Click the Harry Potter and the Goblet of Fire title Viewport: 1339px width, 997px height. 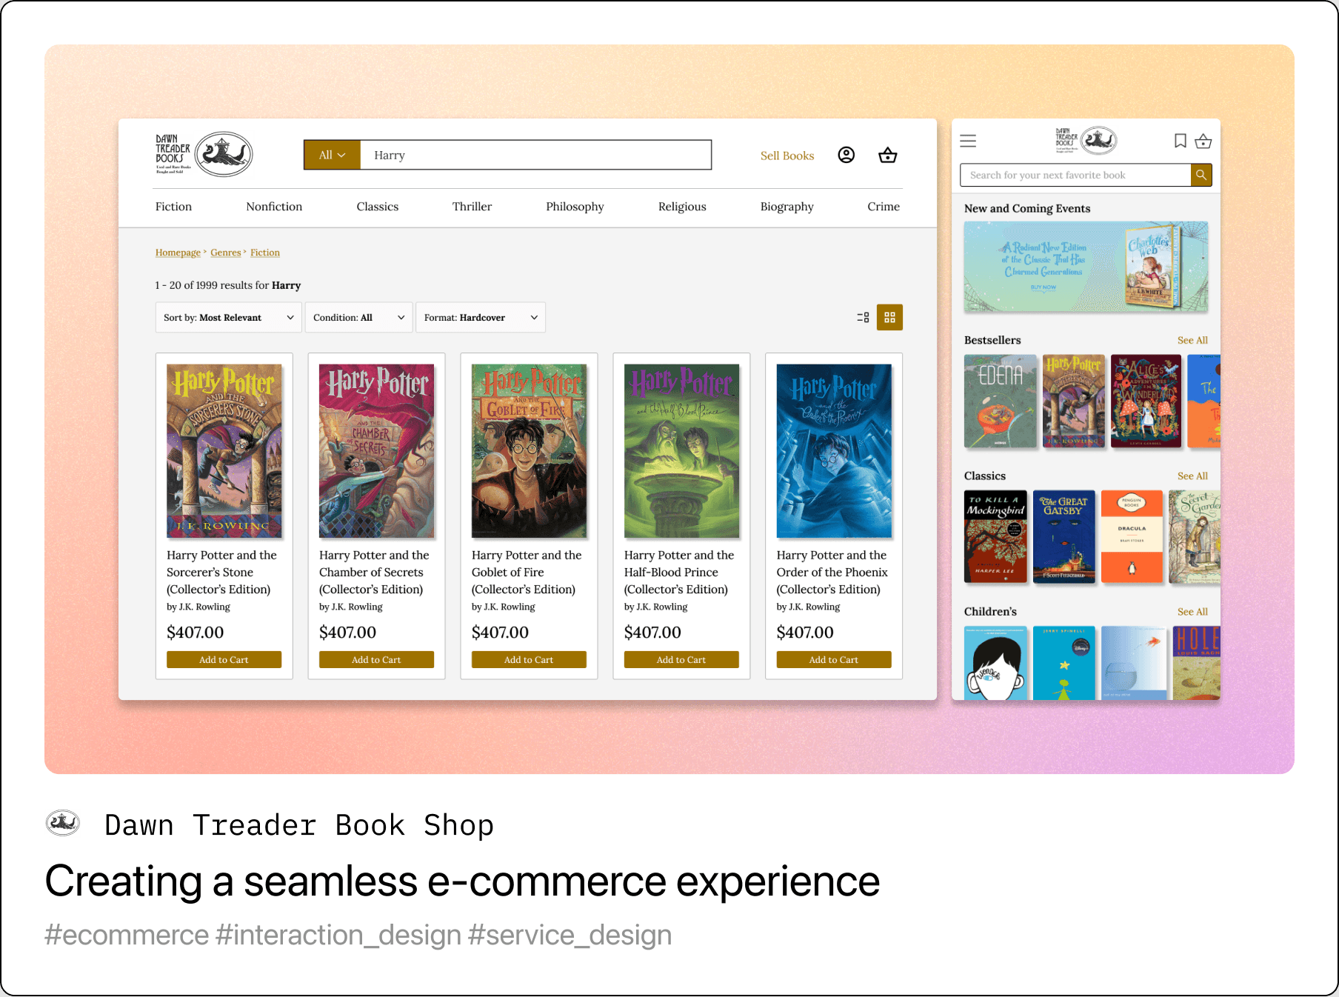coord(527,572)
